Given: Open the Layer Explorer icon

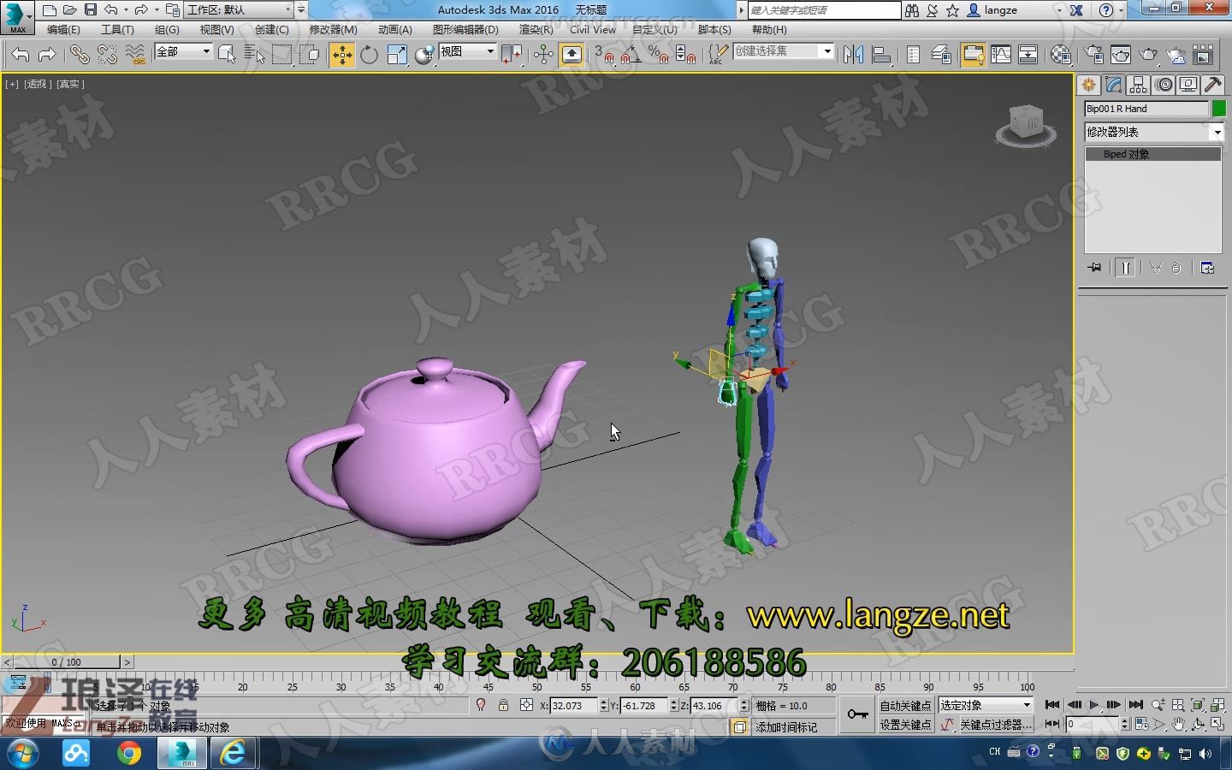Looking at the screenshot, I should (941, 55).
